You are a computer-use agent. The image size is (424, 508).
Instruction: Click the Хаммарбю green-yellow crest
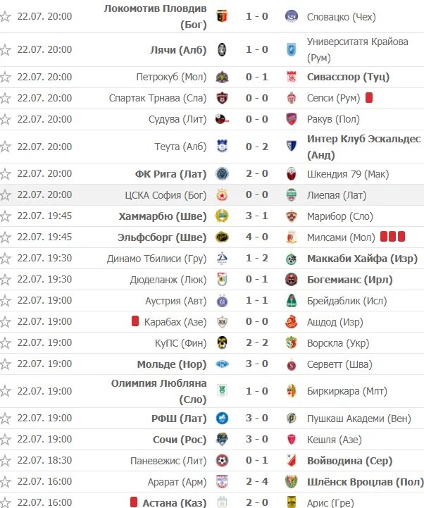click(x=222, y=216)
